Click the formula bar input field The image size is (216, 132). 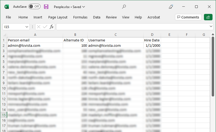click(x=131, y=27)
